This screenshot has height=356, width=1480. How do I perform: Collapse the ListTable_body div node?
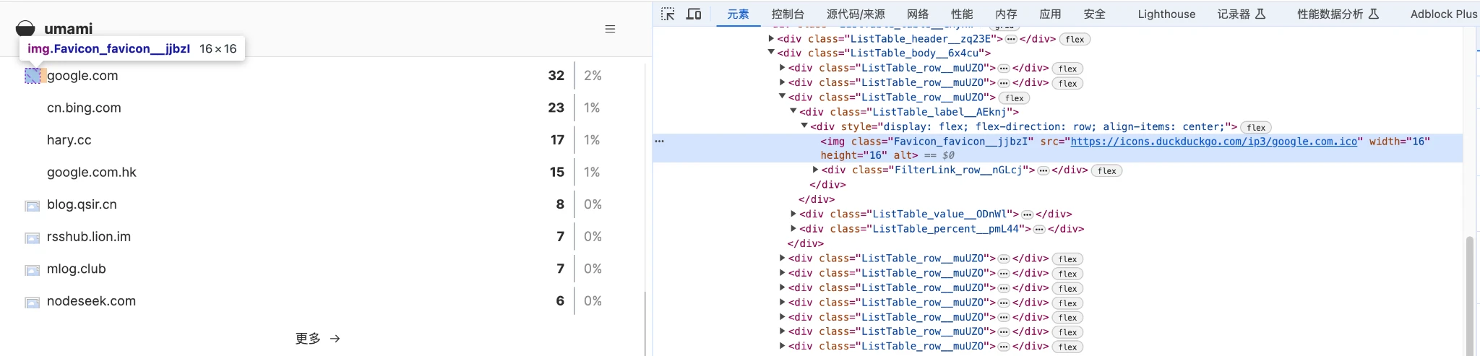[771, 53]
